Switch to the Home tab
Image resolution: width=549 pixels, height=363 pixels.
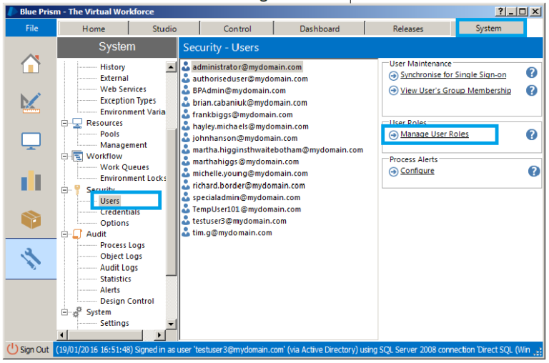94,29
